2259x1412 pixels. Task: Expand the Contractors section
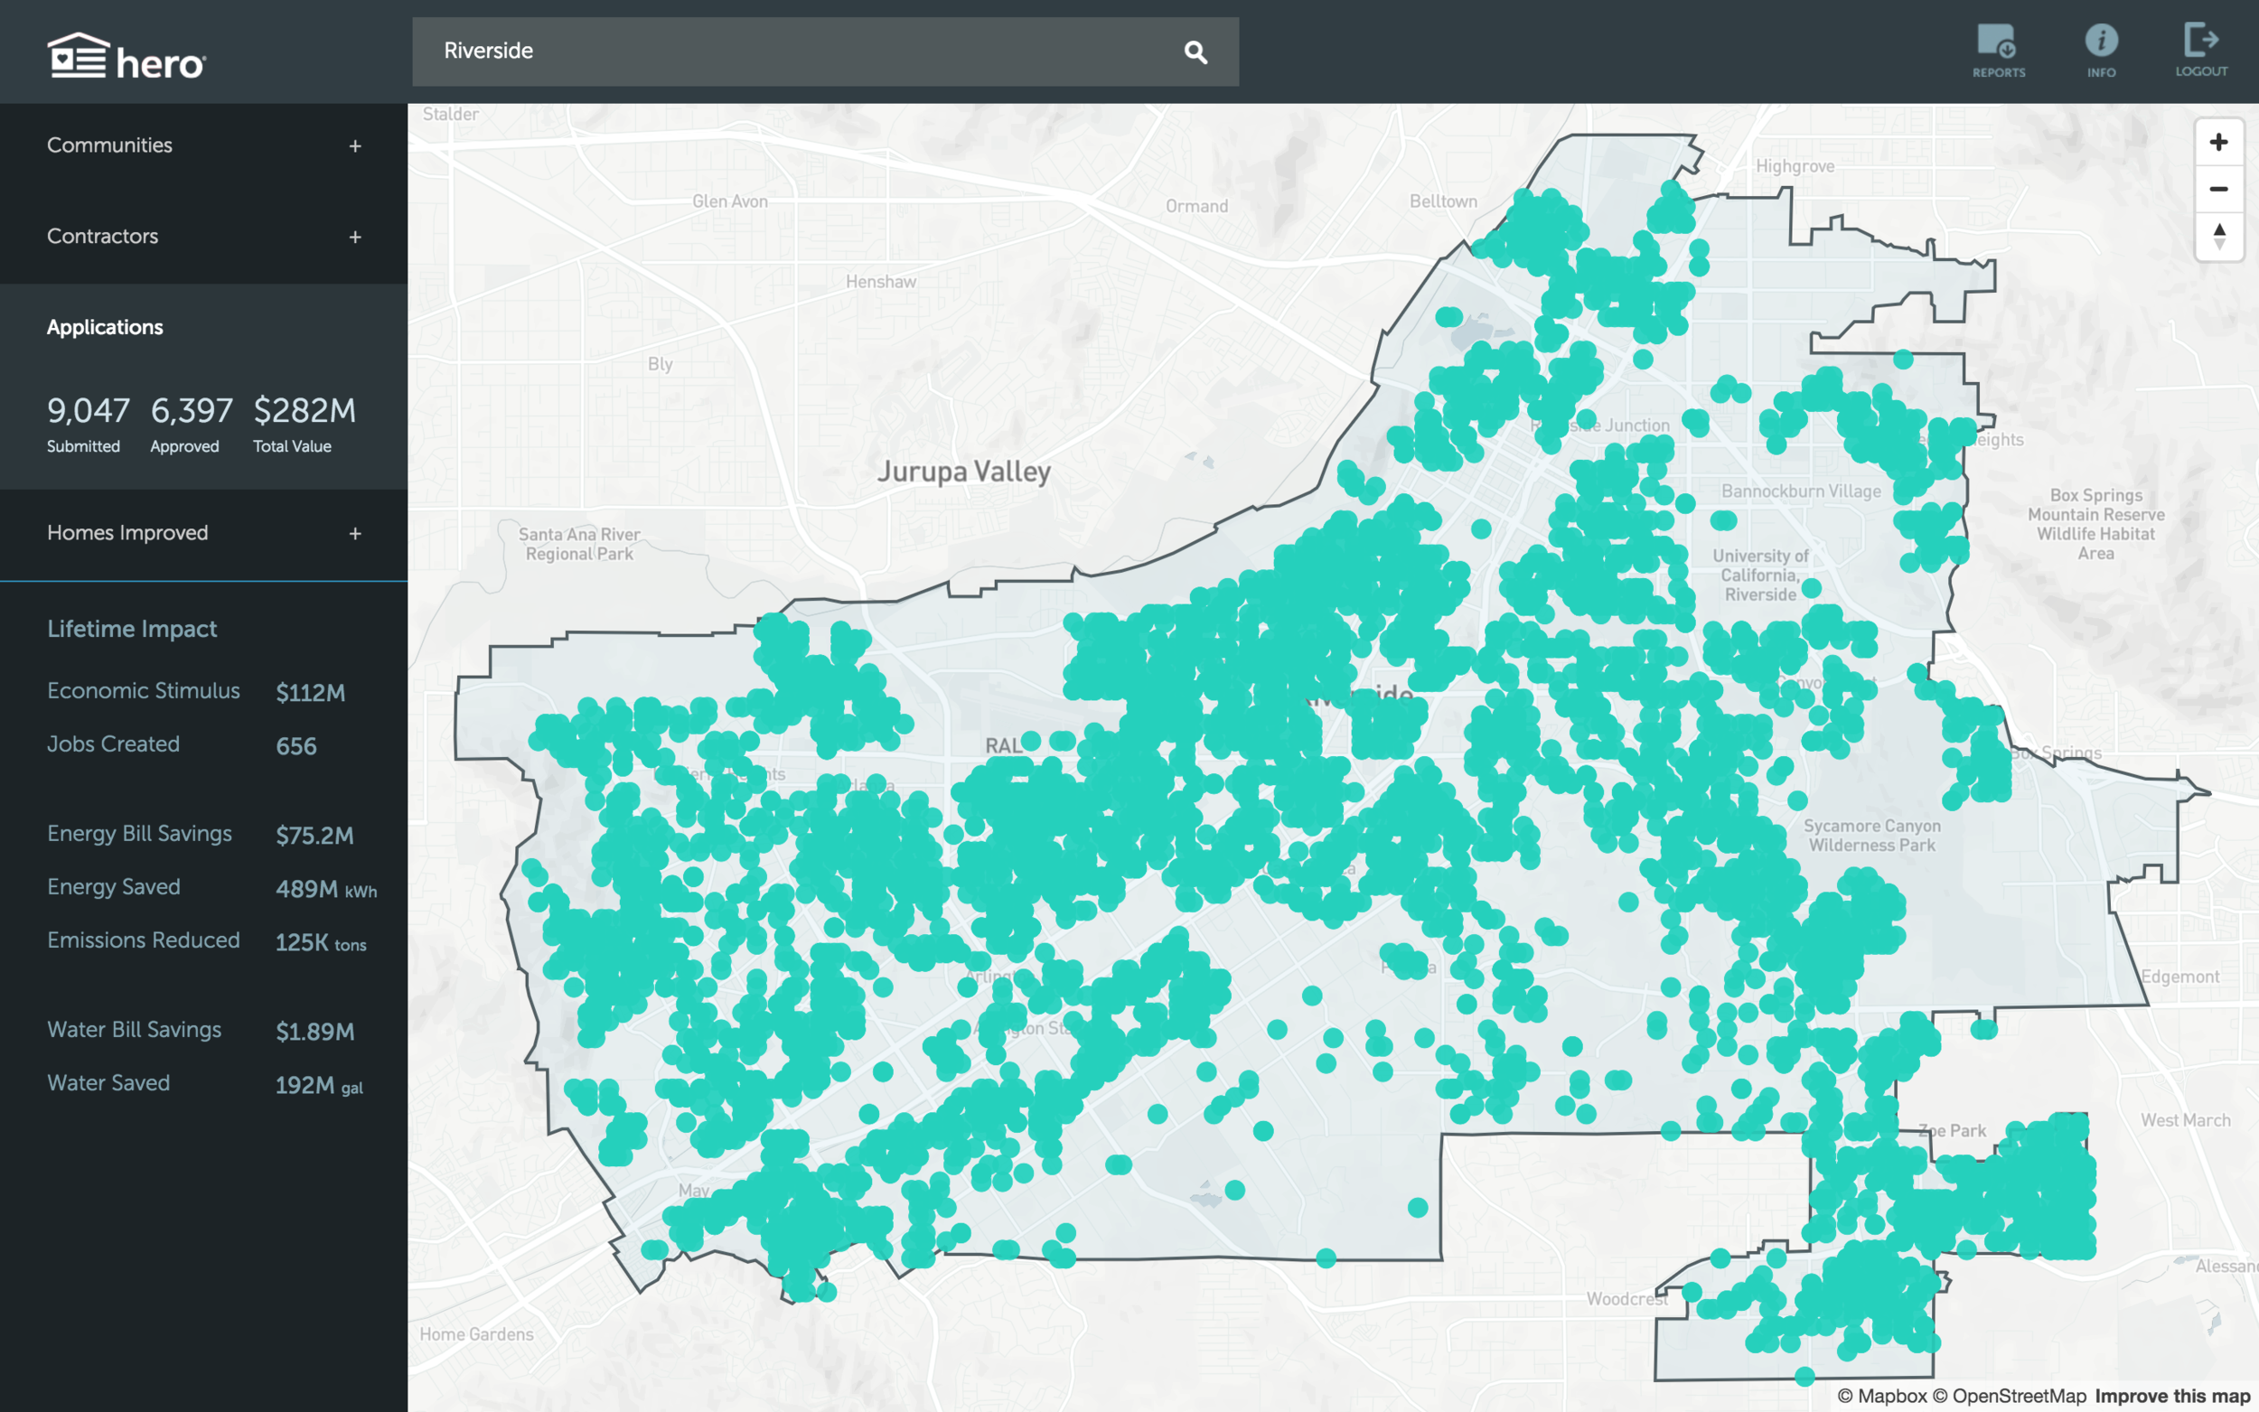click(x=355, y=238)
